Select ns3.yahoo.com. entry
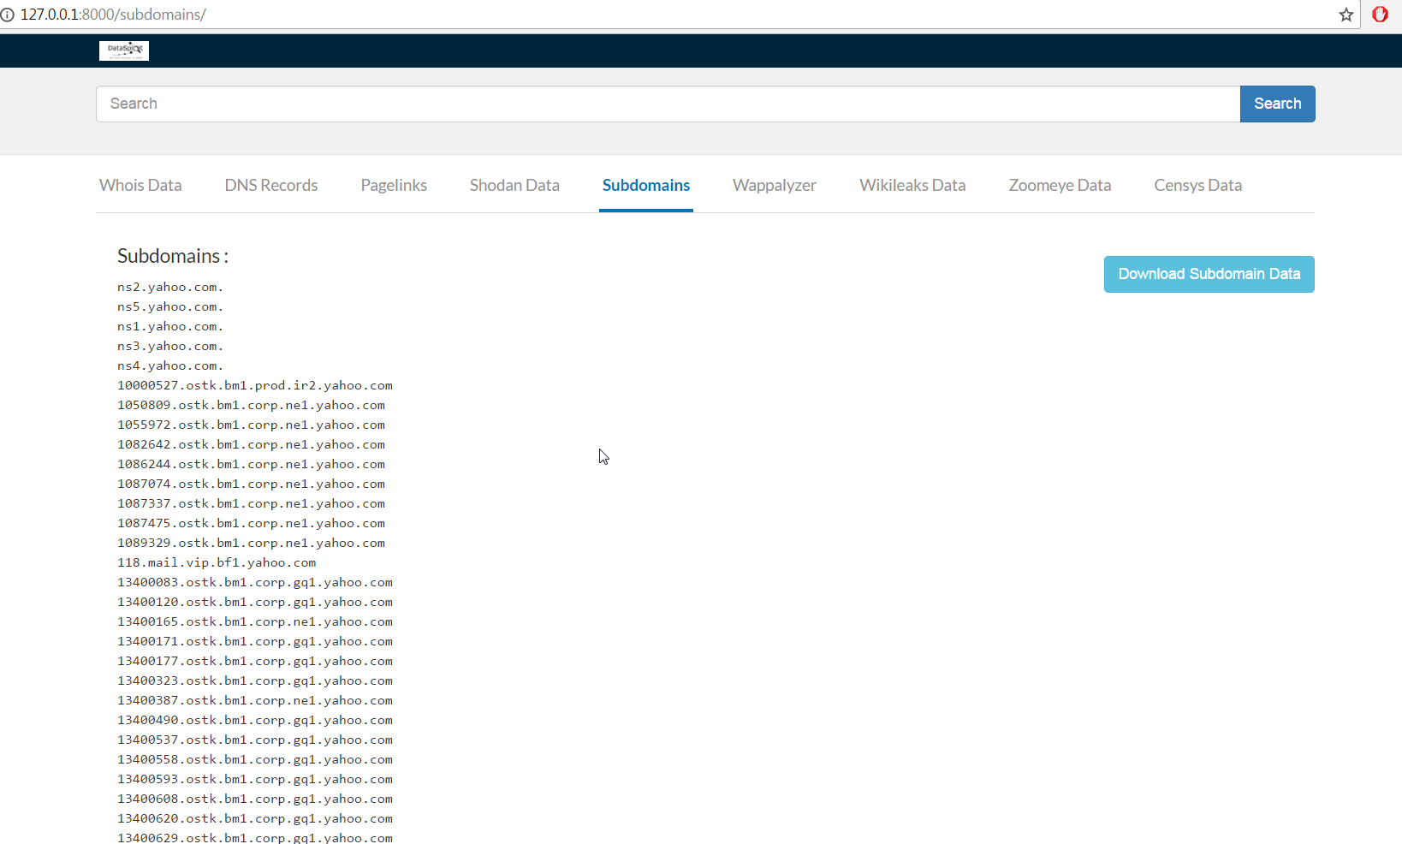1402x844 pixels. pyautogui.click(x=170, y=346)
